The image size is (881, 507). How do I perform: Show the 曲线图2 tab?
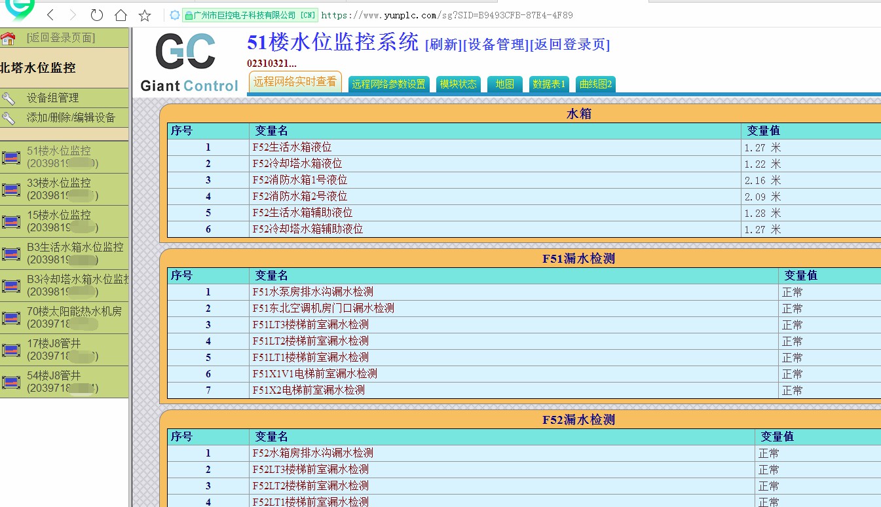click(595, 84)
